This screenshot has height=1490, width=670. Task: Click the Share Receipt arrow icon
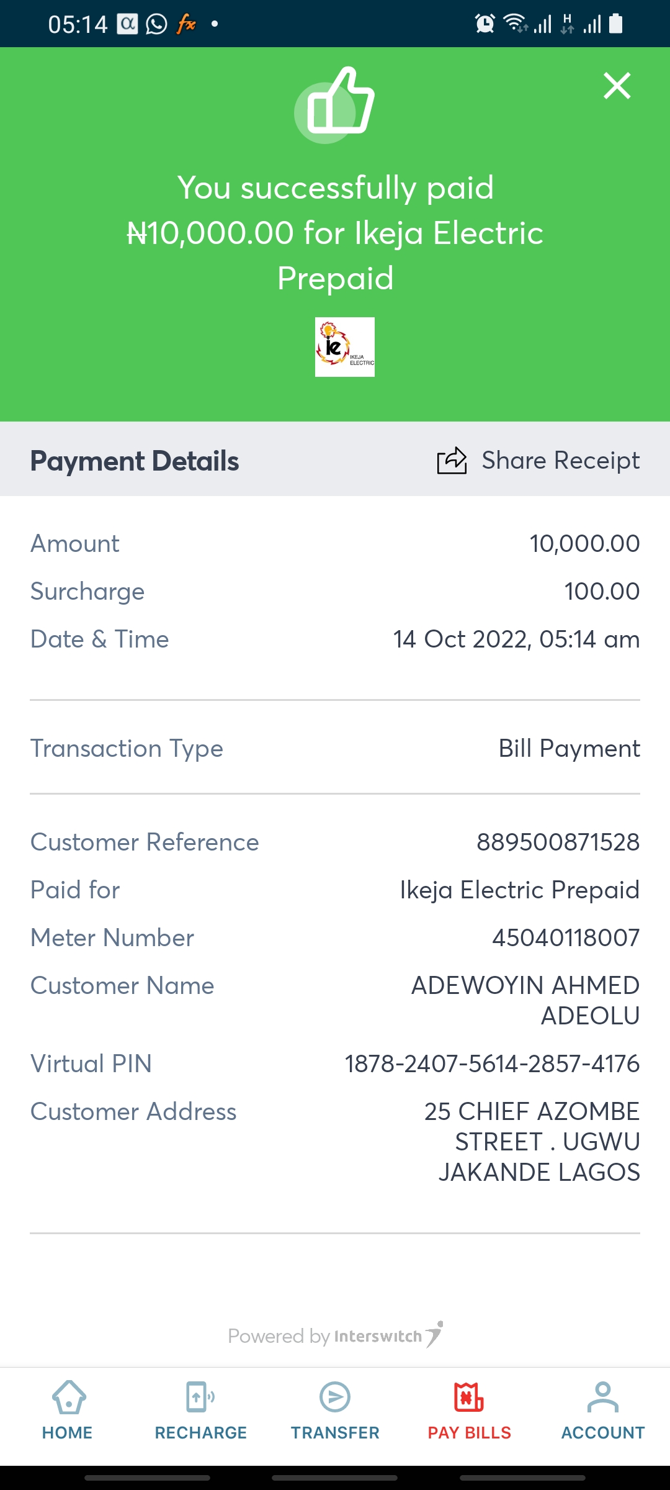[x=452, y=461]
